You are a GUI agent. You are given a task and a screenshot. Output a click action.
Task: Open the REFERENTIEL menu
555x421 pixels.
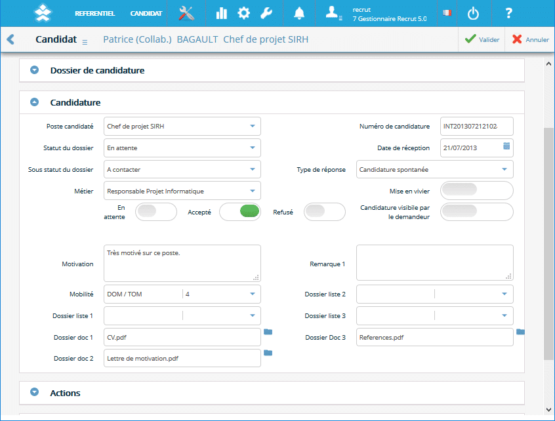tap(94, 14)
